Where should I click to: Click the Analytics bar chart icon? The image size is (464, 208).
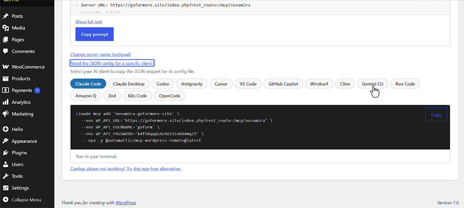click(6, 102)
